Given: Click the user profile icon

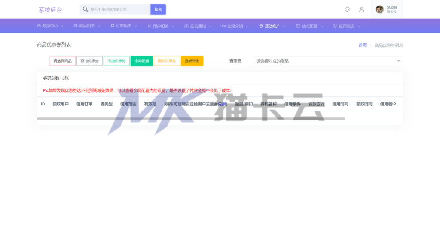Looking at the screenshot, I should coord(361,9).
